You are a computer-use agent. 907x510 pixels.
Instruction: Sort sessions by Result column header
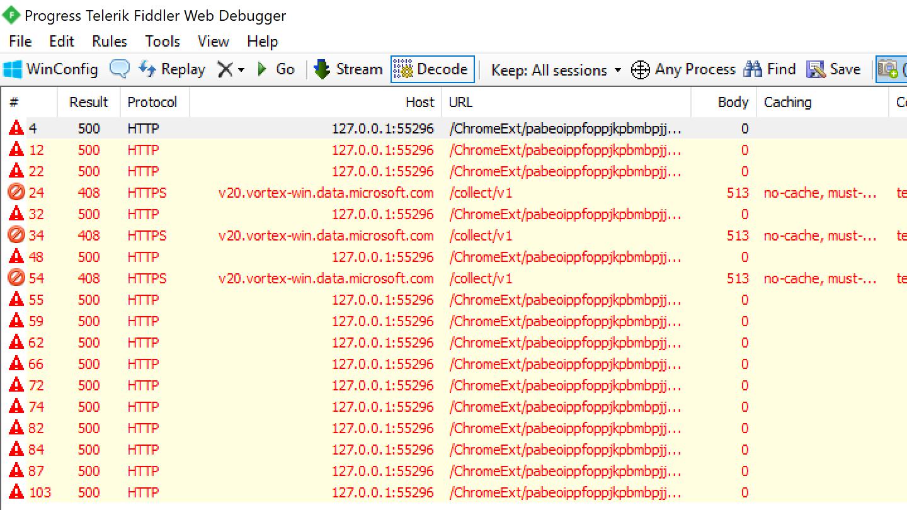click(x=88, y=102)
